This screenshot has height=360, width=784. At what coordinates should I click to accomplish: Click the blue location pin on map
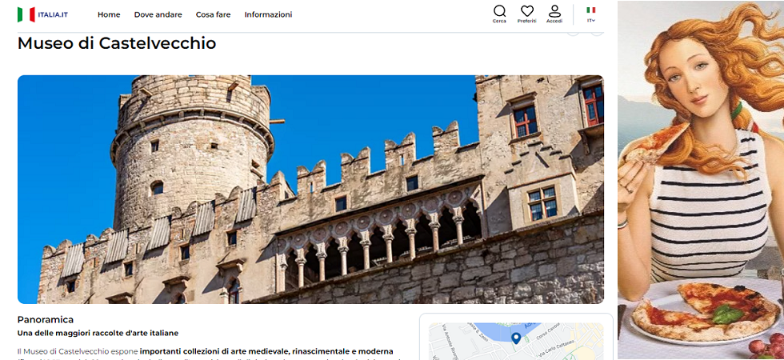pos(516,338)
